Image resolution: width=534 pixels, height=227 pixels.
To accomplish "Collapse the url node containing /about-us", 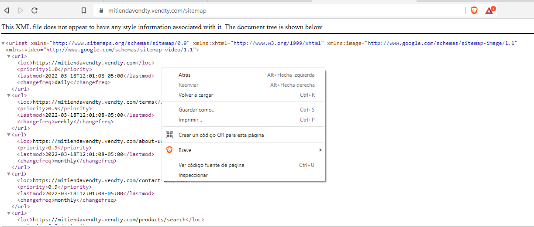I will tap(9, 135).
